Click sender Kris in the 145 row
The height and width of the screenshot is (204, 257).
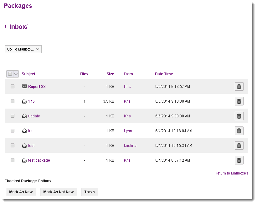point(127,101)
